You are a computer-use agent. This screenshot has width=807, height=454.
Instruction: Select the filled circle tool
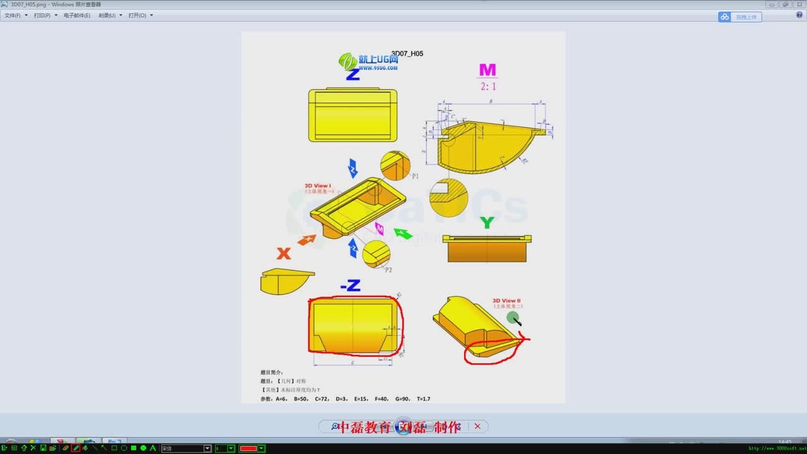(143, 448)
